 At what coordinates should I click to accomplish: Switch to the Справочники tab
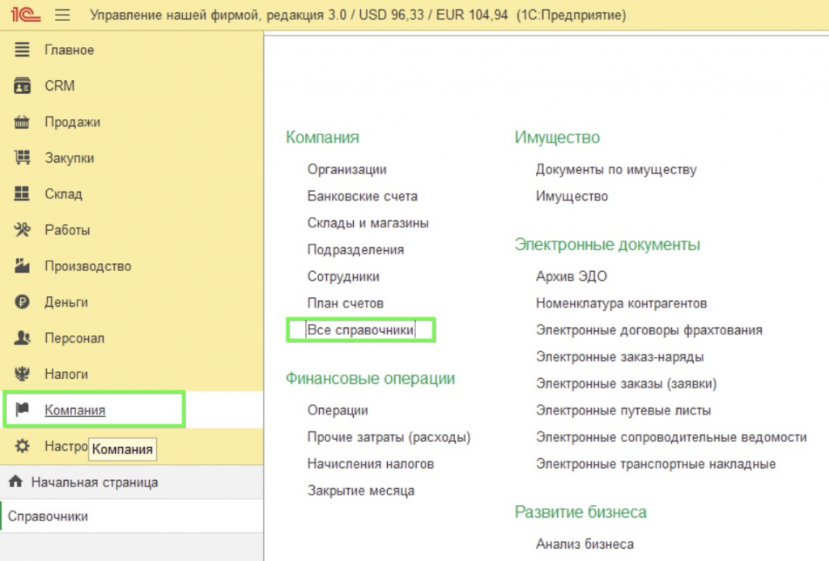pyautogui.click(x=132, y=516)
